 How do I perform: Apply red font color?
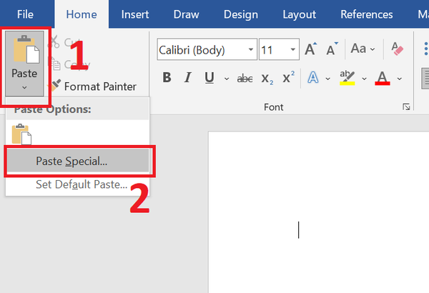[x=383, y=78]
